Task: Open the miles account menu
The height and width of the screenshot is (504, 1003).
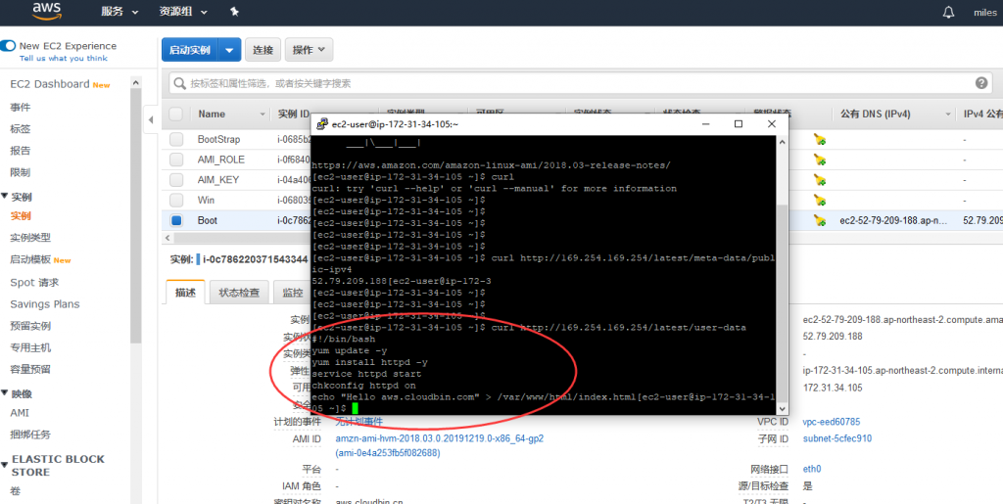Action: (x=985, y=12)
